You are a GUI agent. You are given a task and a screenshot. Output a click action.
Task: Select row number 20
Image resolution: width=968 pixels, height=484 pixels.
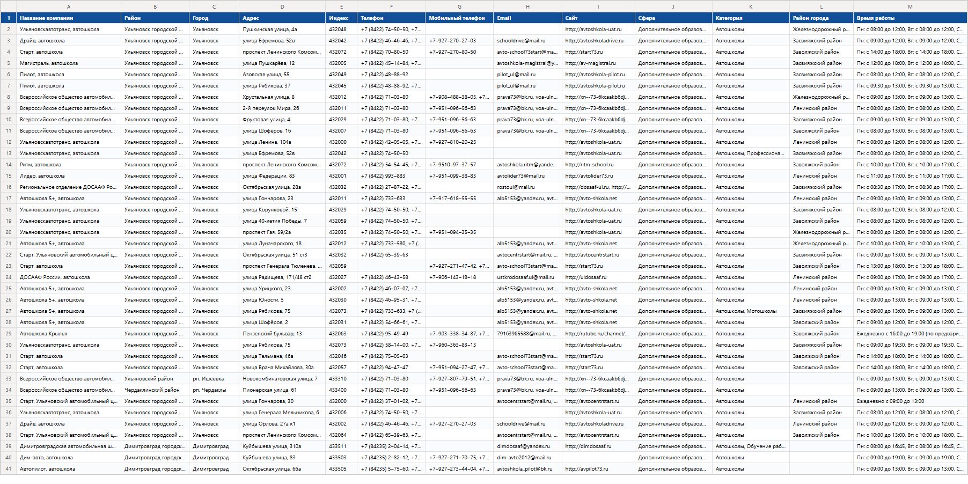[x=9, y=232]
